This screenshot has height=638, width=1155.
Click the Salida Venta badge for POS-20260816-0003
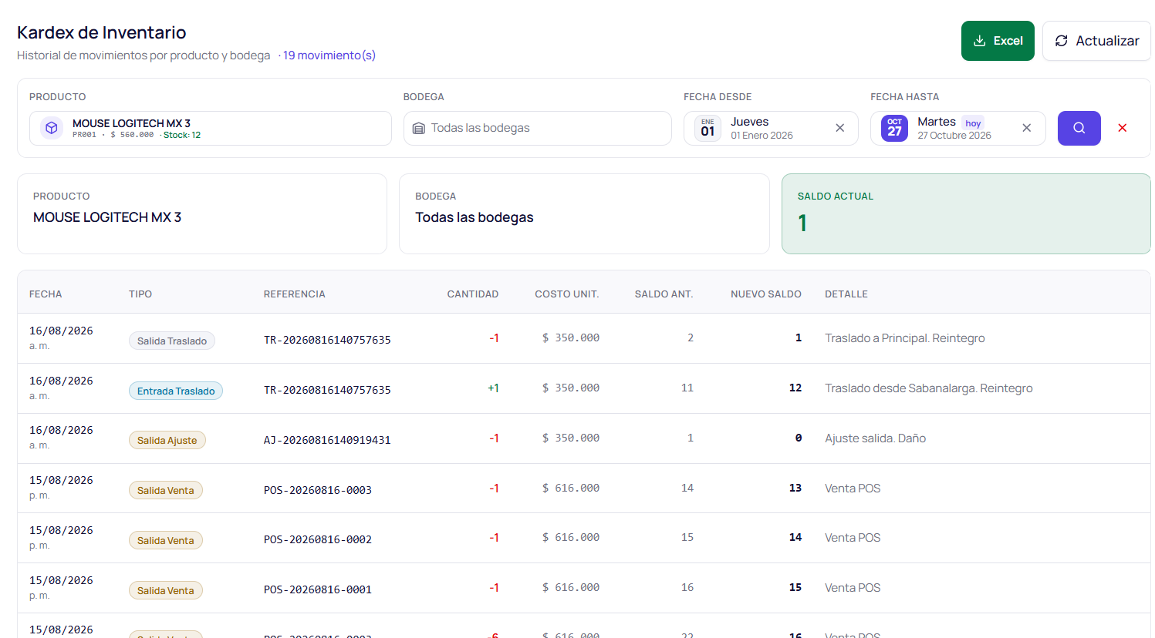click(166, 490)
